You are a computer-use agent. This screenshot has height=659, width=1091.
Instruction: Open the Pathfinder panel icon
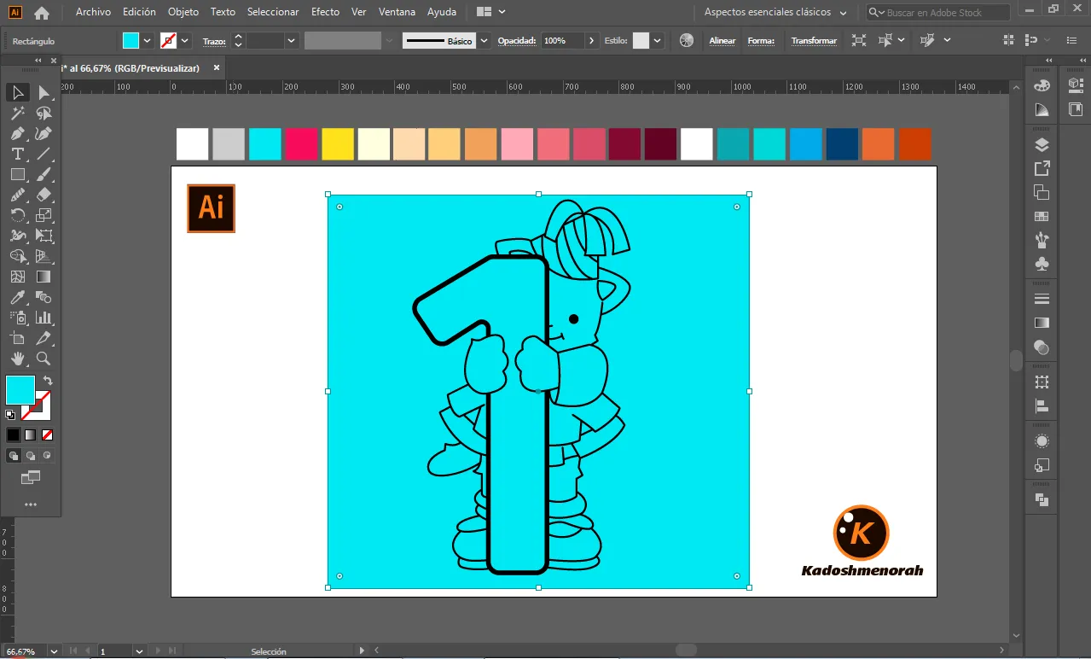1042,499
